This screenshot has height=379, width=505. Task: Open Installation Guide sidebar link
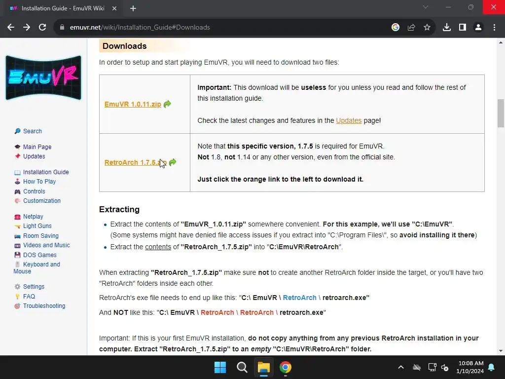[46, 172]
